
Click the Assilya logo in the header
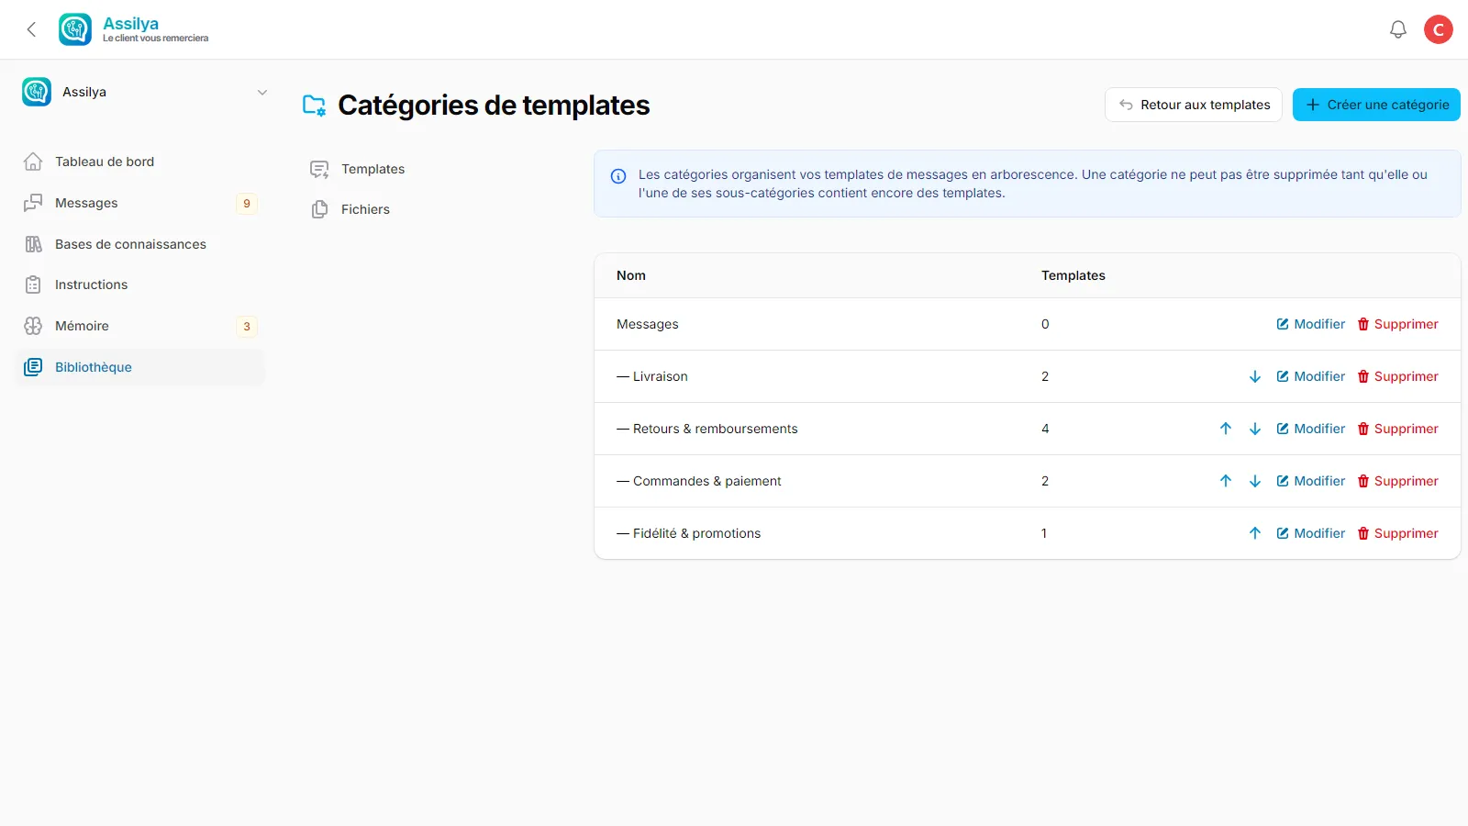(75, 29)
